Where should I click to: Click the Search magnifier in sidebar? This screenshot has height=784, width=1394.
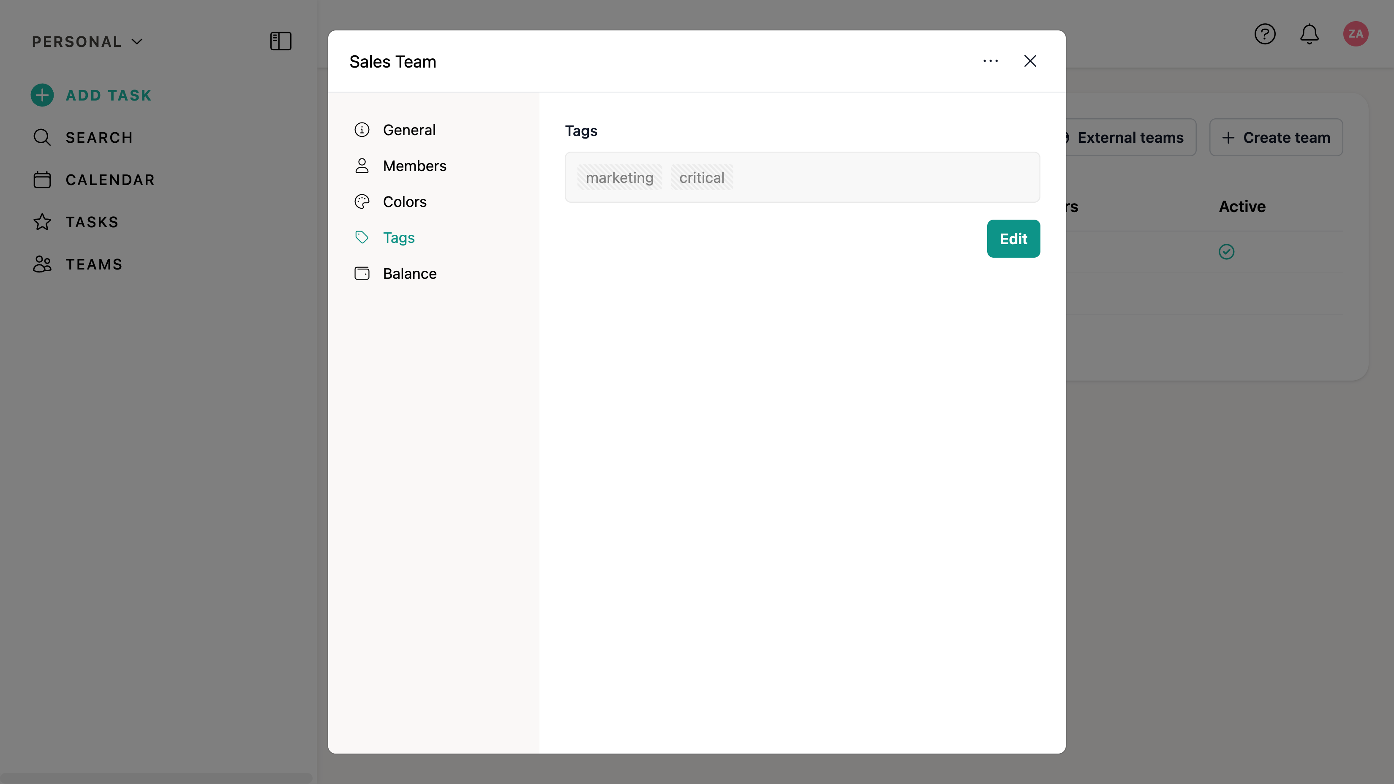tap(42, 137)
